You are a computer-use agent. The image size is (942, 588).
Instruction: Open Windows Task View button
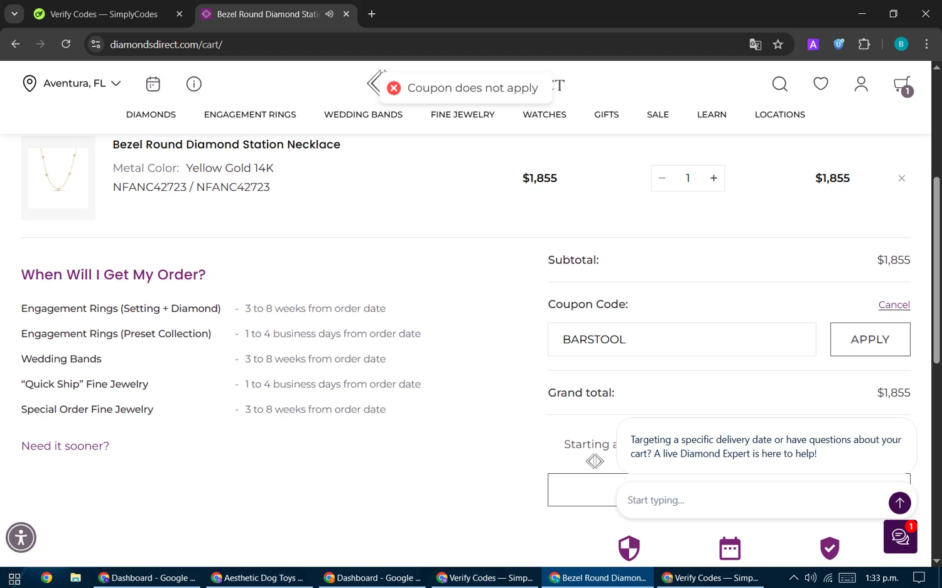point(14,578)
